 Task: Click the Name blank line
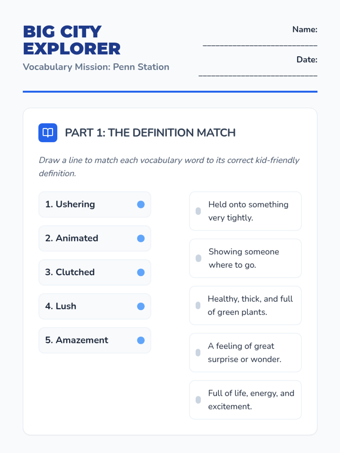pos(260,44)
